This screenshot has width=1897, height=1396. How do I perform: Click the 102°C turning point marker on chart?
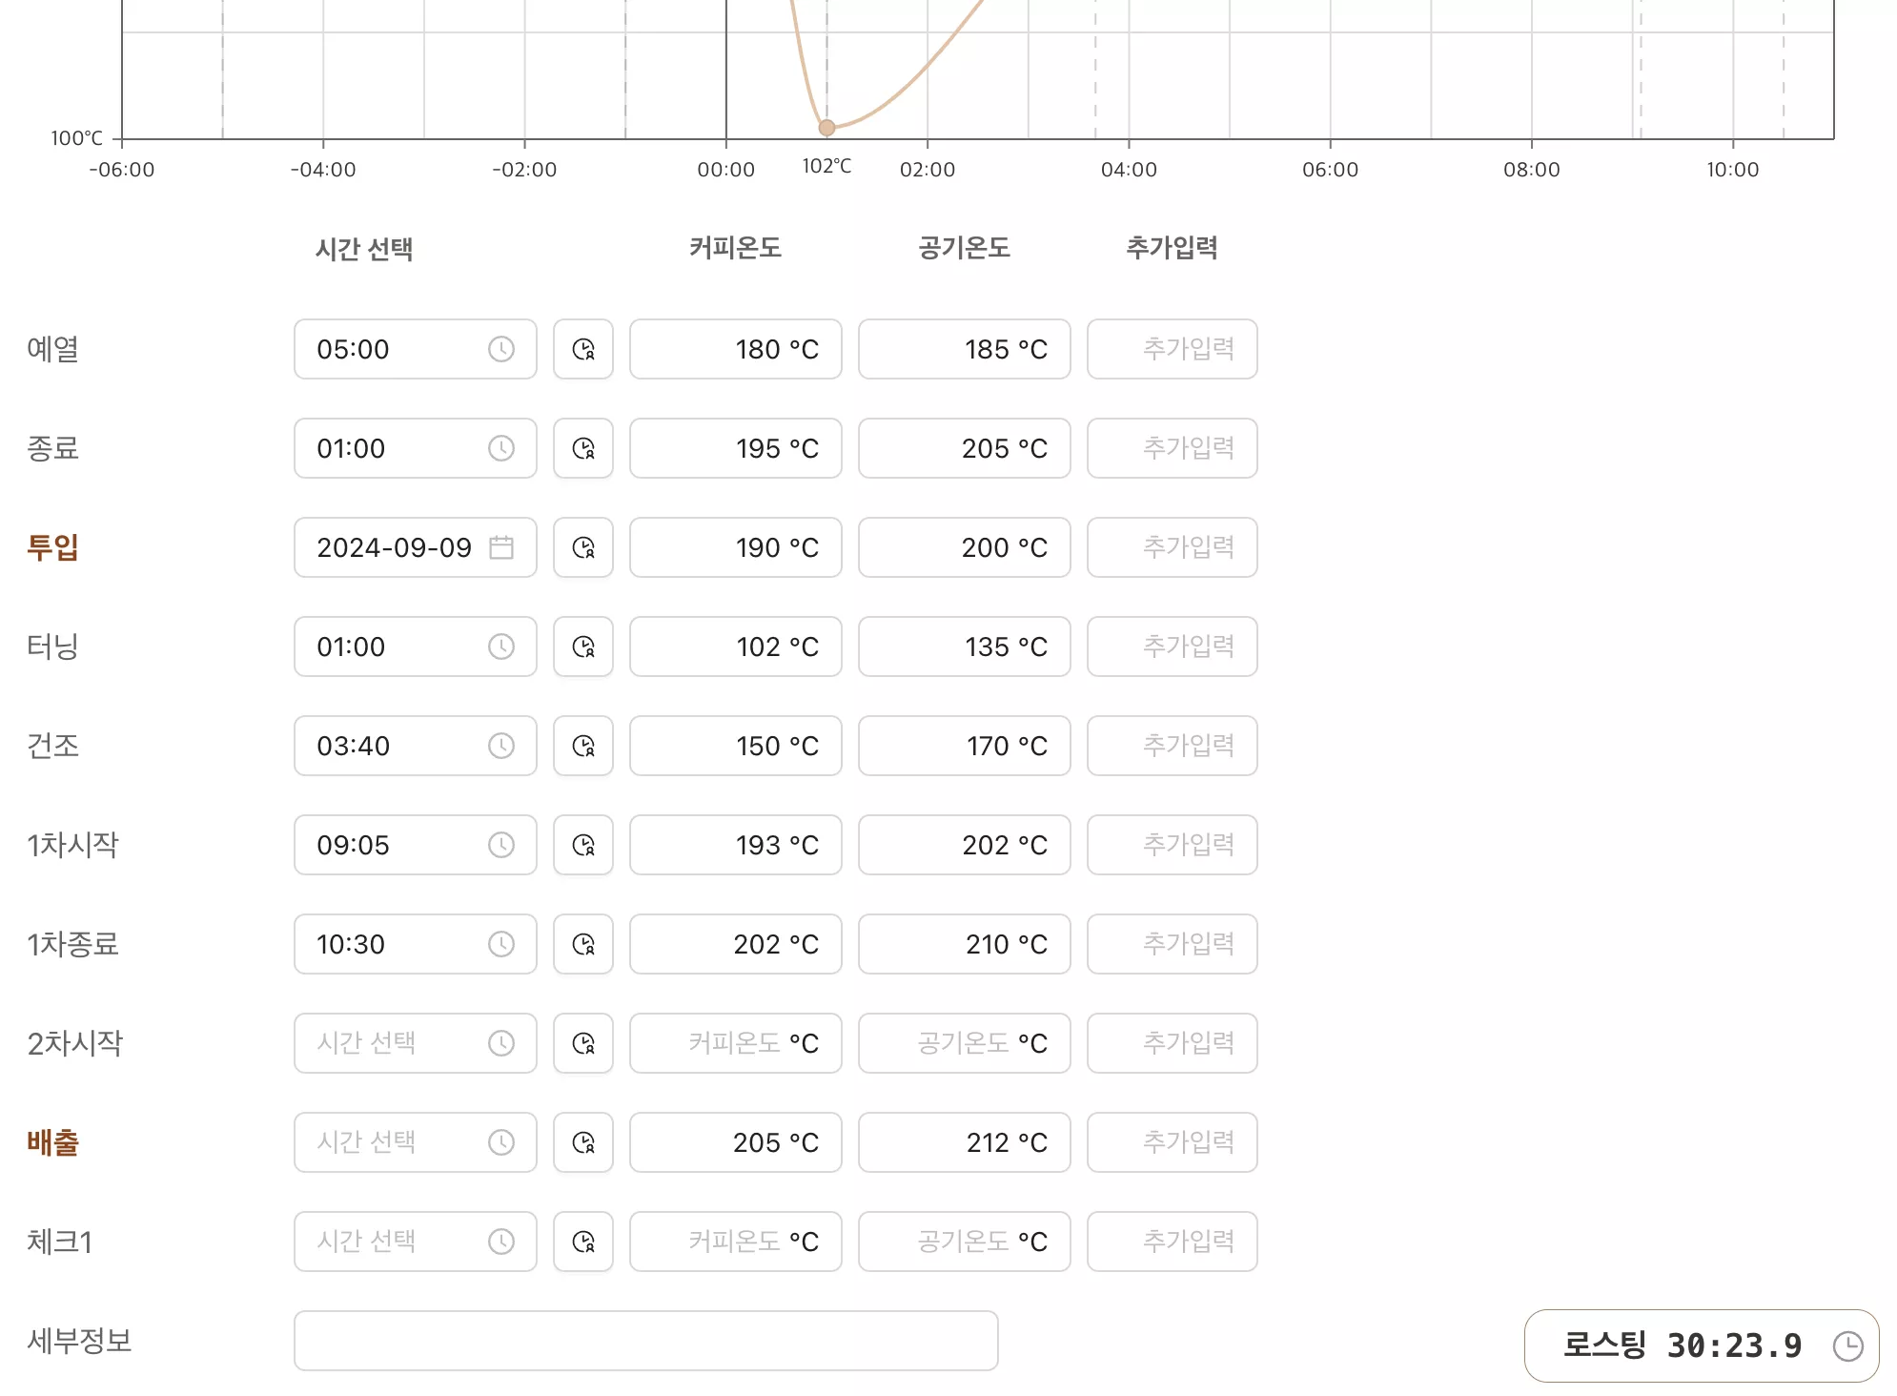826,128
